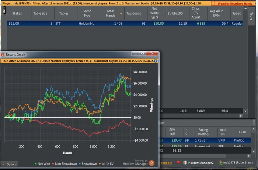Click HoldemManager2 database label

pyautogui.click(x=201, y=163)
